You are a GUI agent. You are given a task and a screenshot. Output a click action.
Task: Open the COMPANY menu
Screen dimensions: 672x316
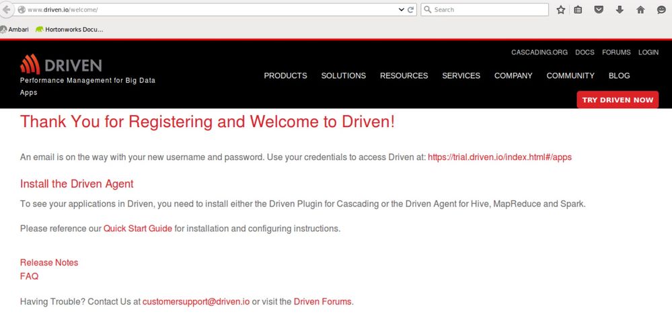click(x=513, y=76)
